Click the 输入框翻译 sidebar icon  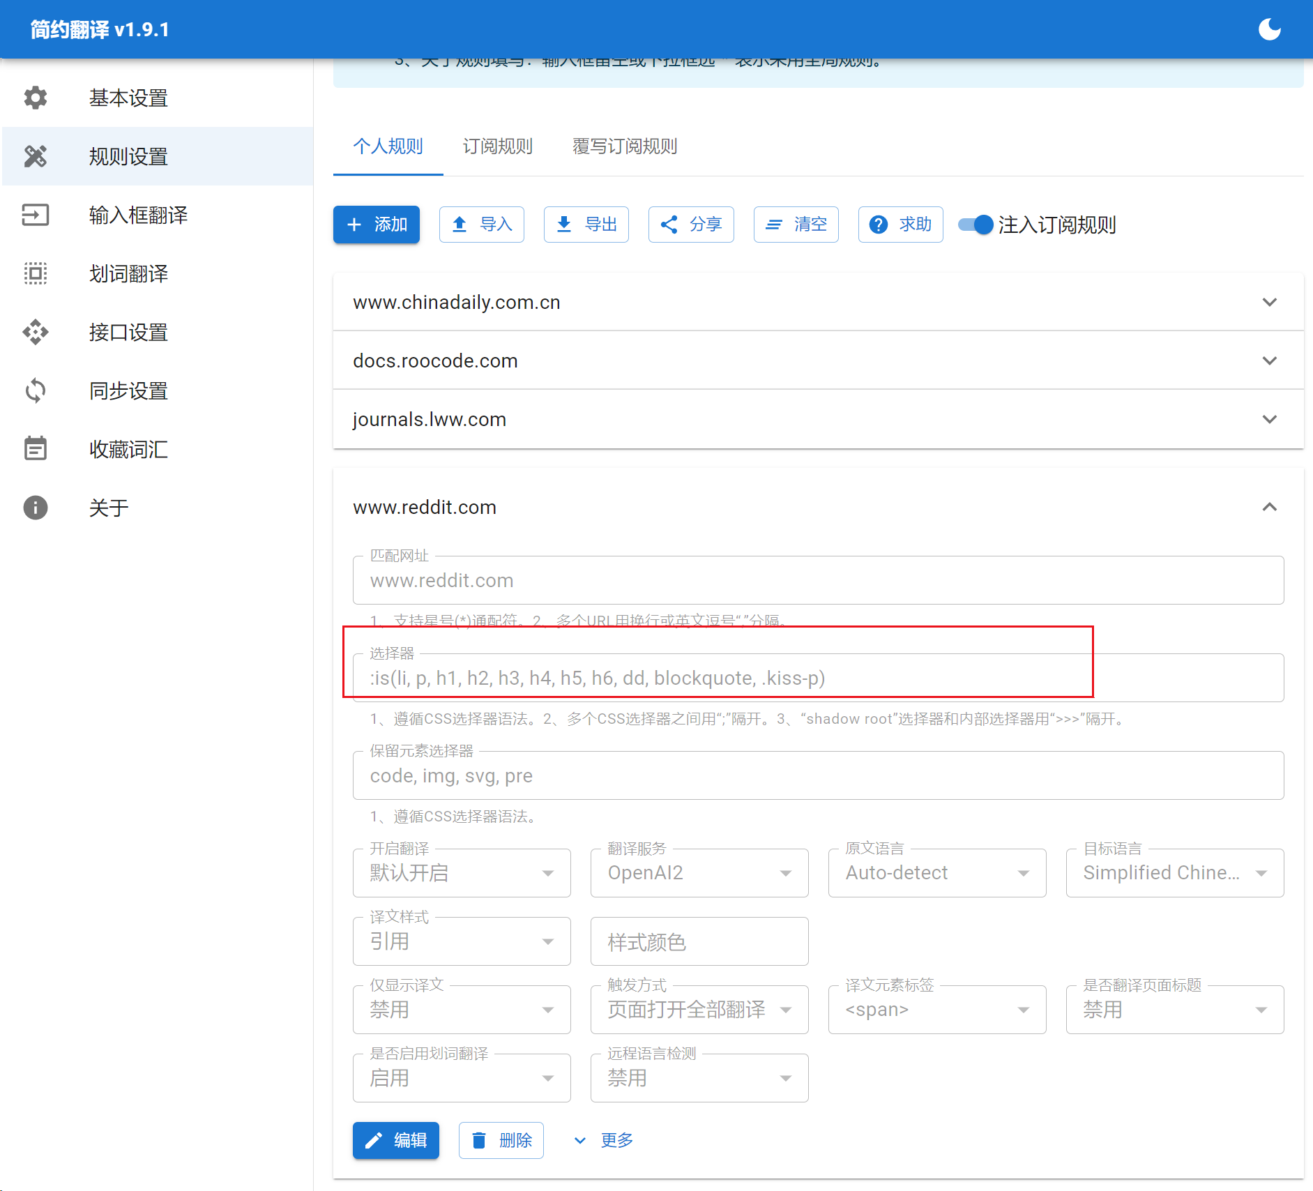(36, 215)
